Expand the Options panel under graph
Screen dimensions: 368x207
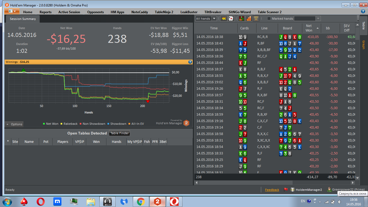[14, 124]
